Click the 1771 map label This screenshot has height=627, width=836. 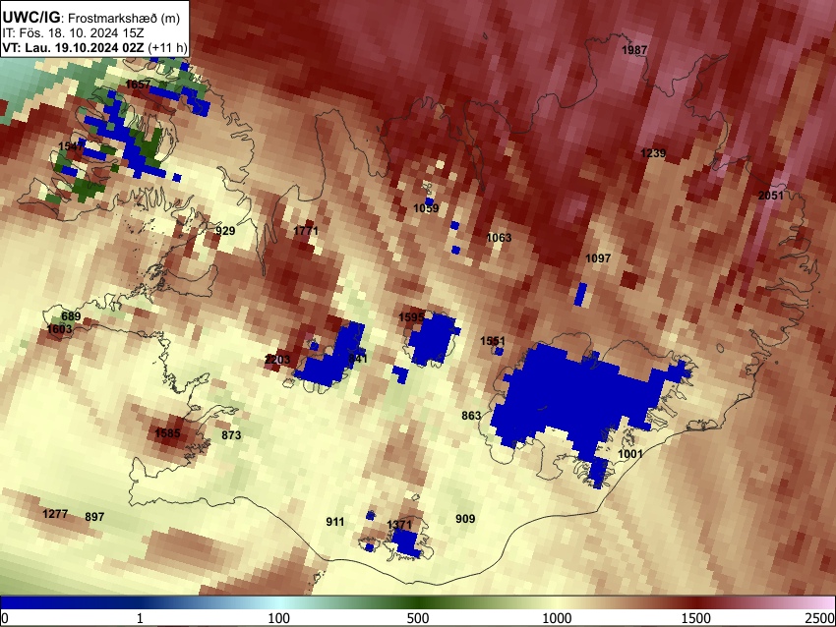coord(306,231)
